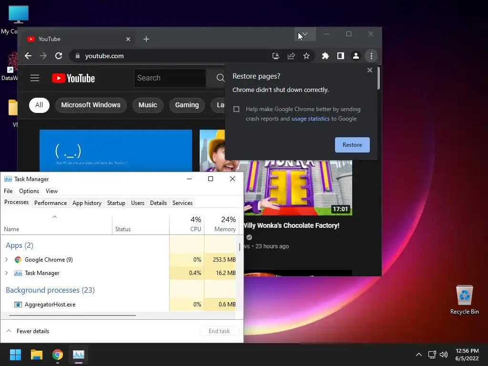The height and width of the screenshot is (366, 488).
Task: Open the Chrome profile avatar
Action: [x=356, y=56]
